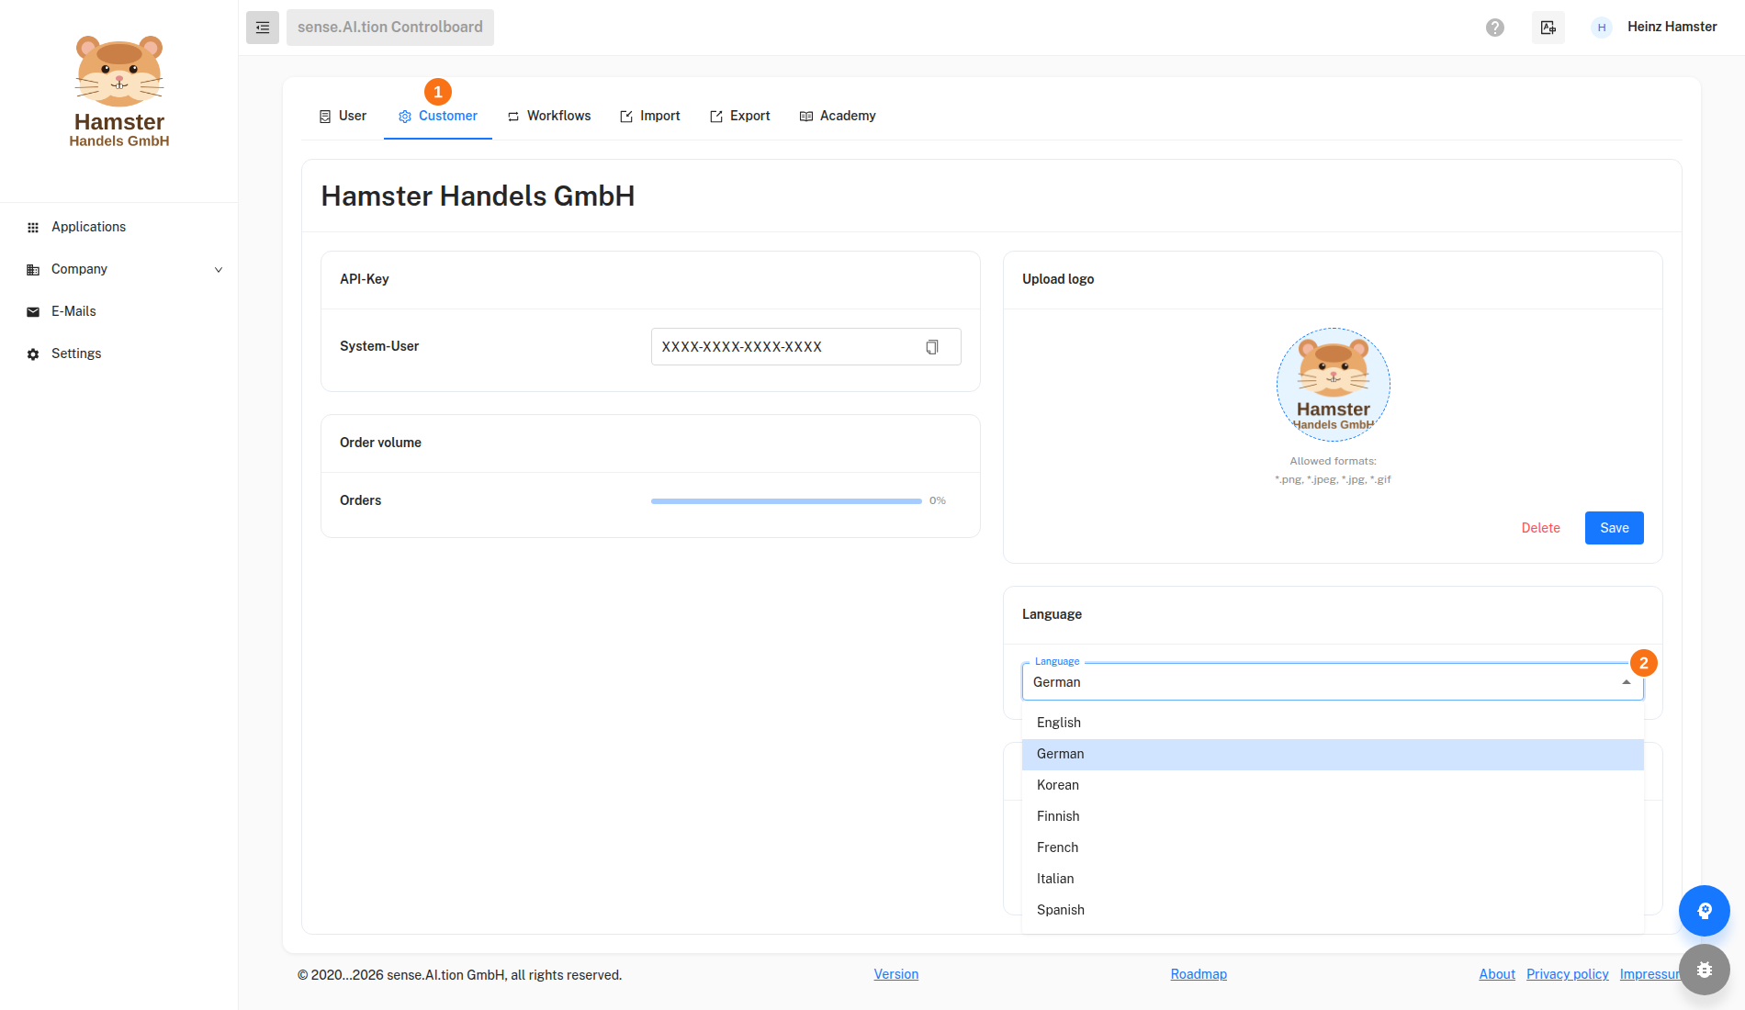Open the About footer link
This screenshot has width=1745, height=1010.
(1497, 974)
